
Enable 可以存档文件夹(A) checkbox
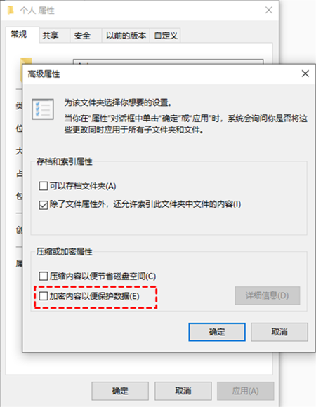click(43, 186)
